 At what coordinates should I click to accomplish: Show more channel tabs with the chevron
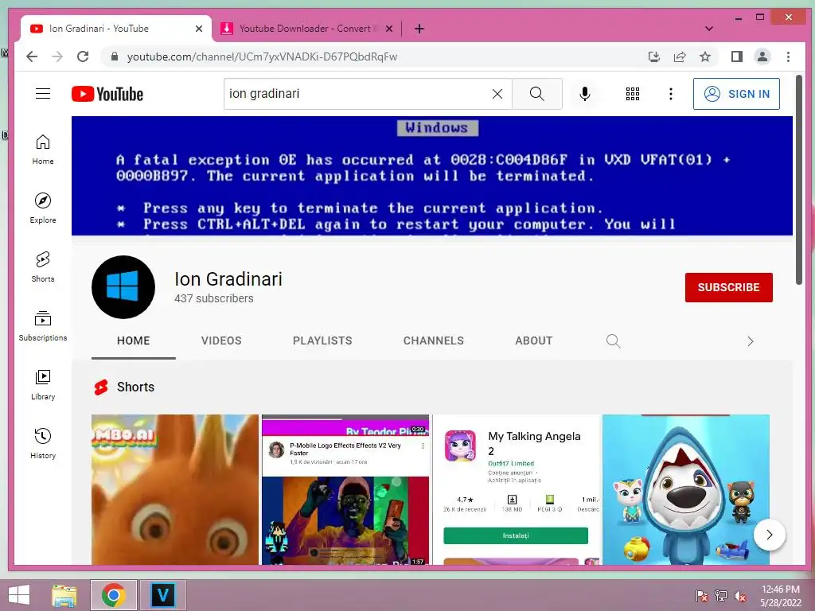(x=750, y=341)
